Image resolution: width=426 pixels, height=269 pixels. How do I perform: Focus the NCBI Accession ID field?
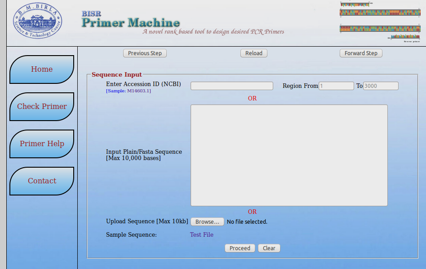point(232,86)
